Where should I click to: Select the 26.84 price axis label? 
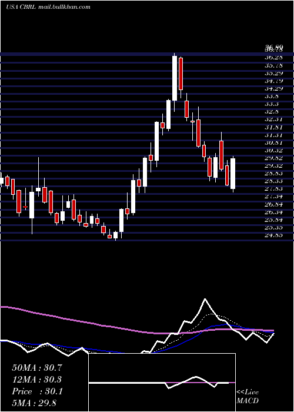(x=274, y=205)
